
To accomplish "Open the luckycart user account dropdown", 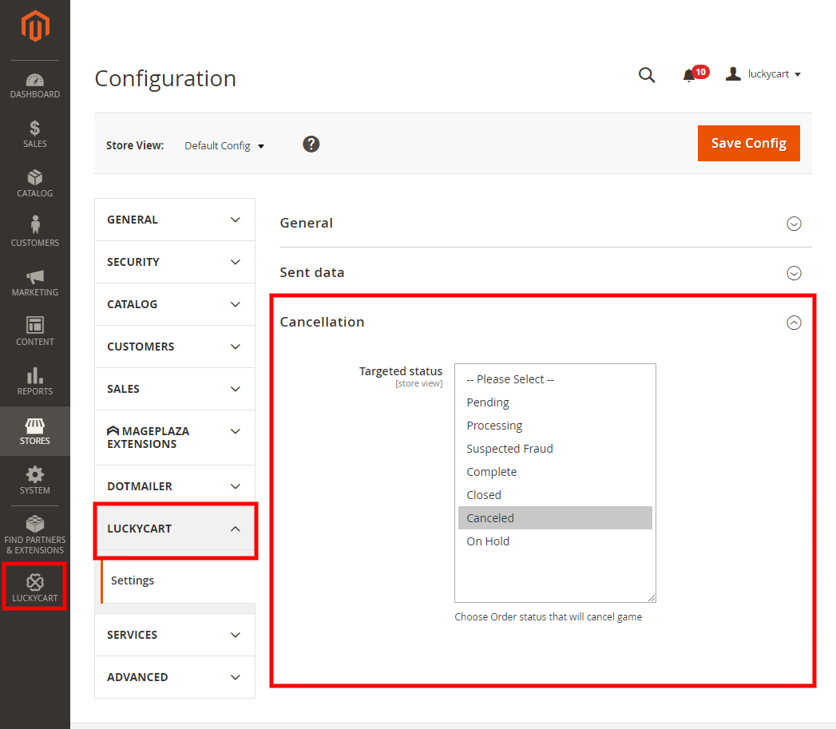I will pyautogui.click(x=763, y=74).
